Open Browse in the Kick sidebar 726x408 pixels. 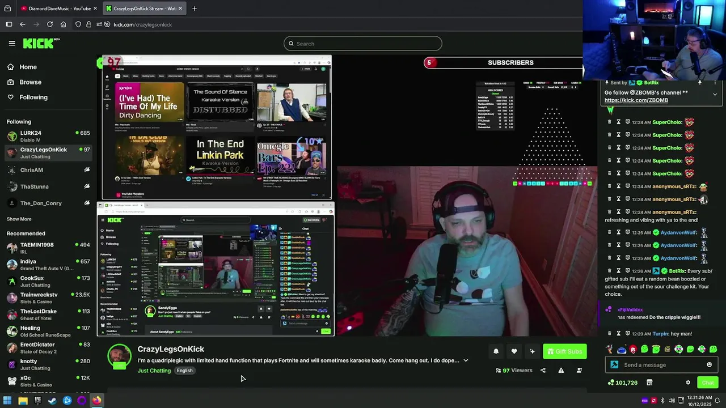coord(24,82)
